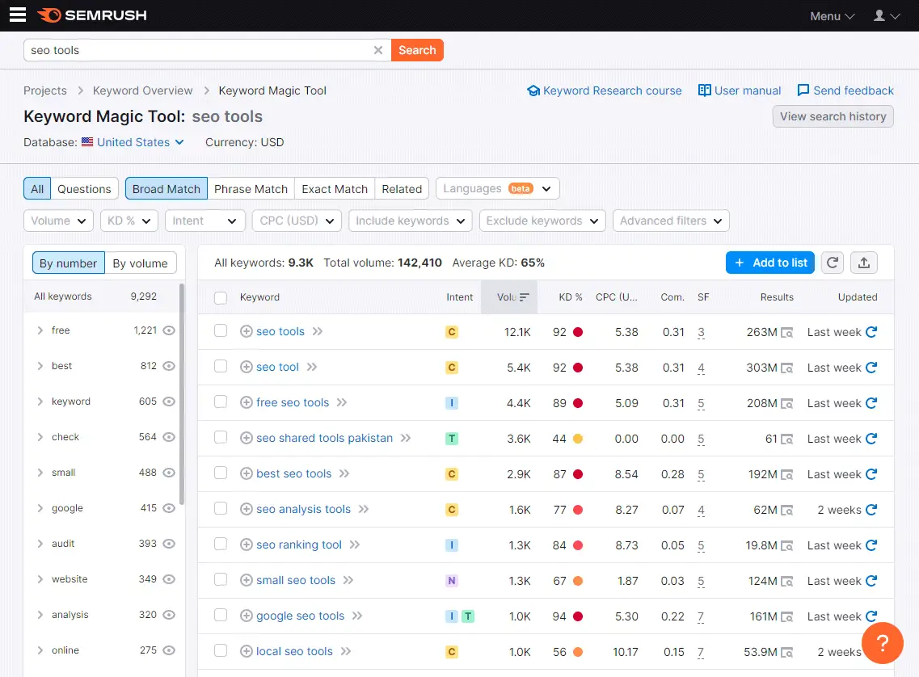Click Commercial intent badge for seo tool
Viewport: 919px width, 677px height.
451,368
